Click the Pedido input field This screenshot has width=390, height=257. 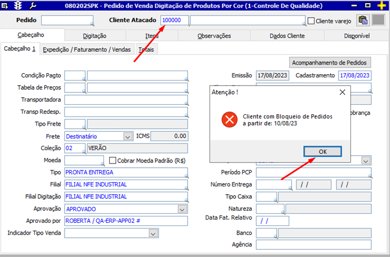(x=67, y=20)
